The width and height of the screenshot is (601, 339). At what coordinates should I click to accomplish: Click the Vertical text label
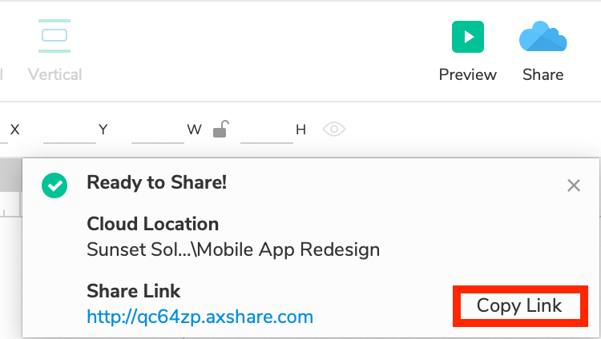(54, 74)
